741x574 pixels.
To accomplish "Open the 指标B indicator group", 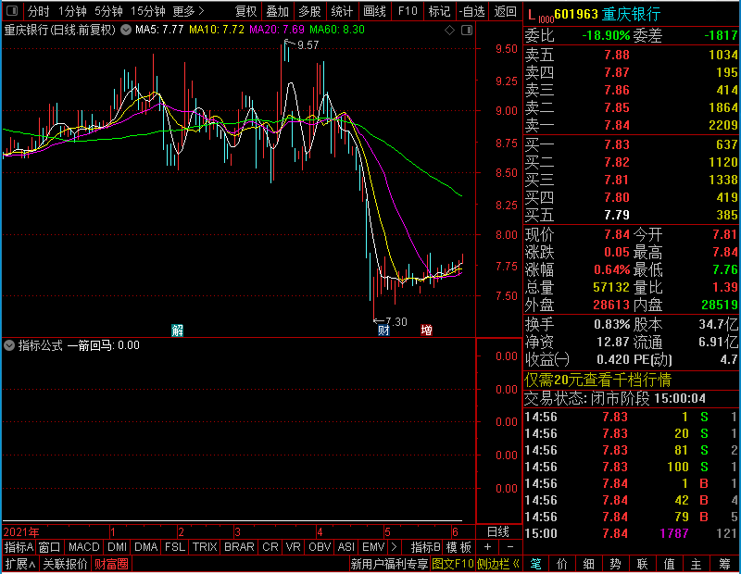I will pyautogui.click(x=426, y=547).
